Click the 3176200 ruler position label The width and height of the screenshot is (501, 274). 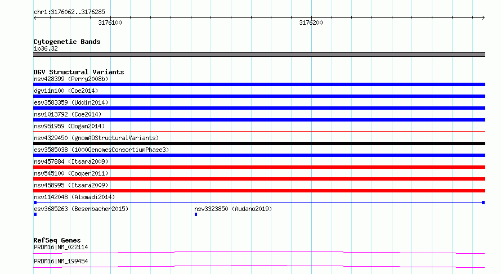[x=311, y=23]
